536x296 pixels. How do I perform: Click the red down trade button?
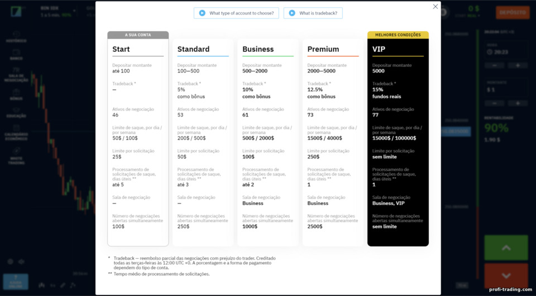tap(506, 276)
